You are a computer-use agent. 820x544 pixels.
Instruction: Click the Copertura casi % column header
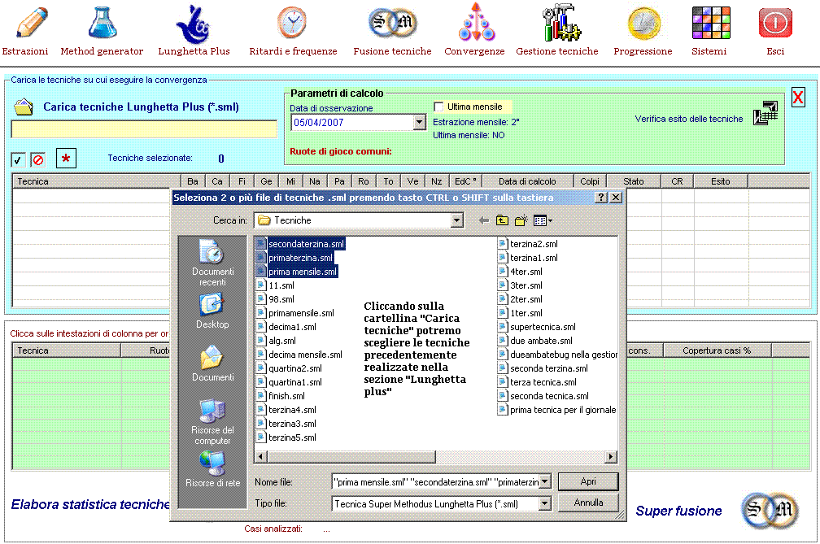click(x=717, y=350)
